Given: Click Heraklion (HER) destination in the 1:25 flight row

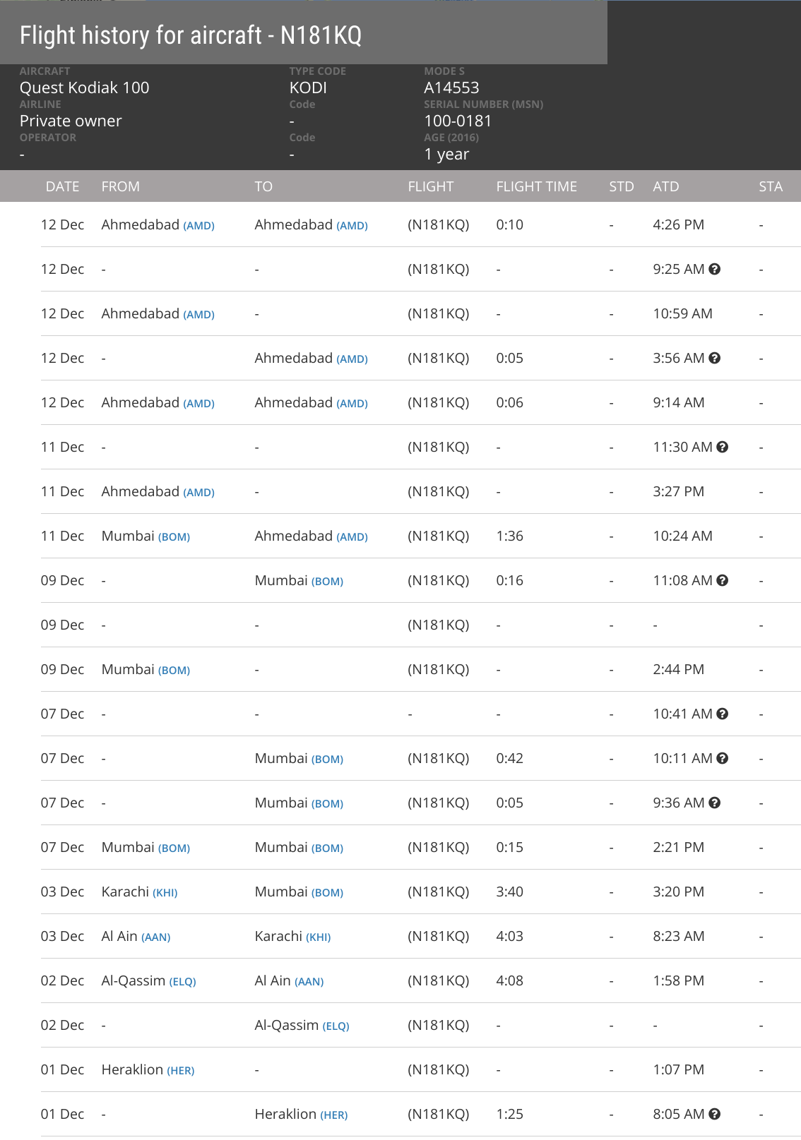Looking at the screenshot, I should tap(301, 1114).
